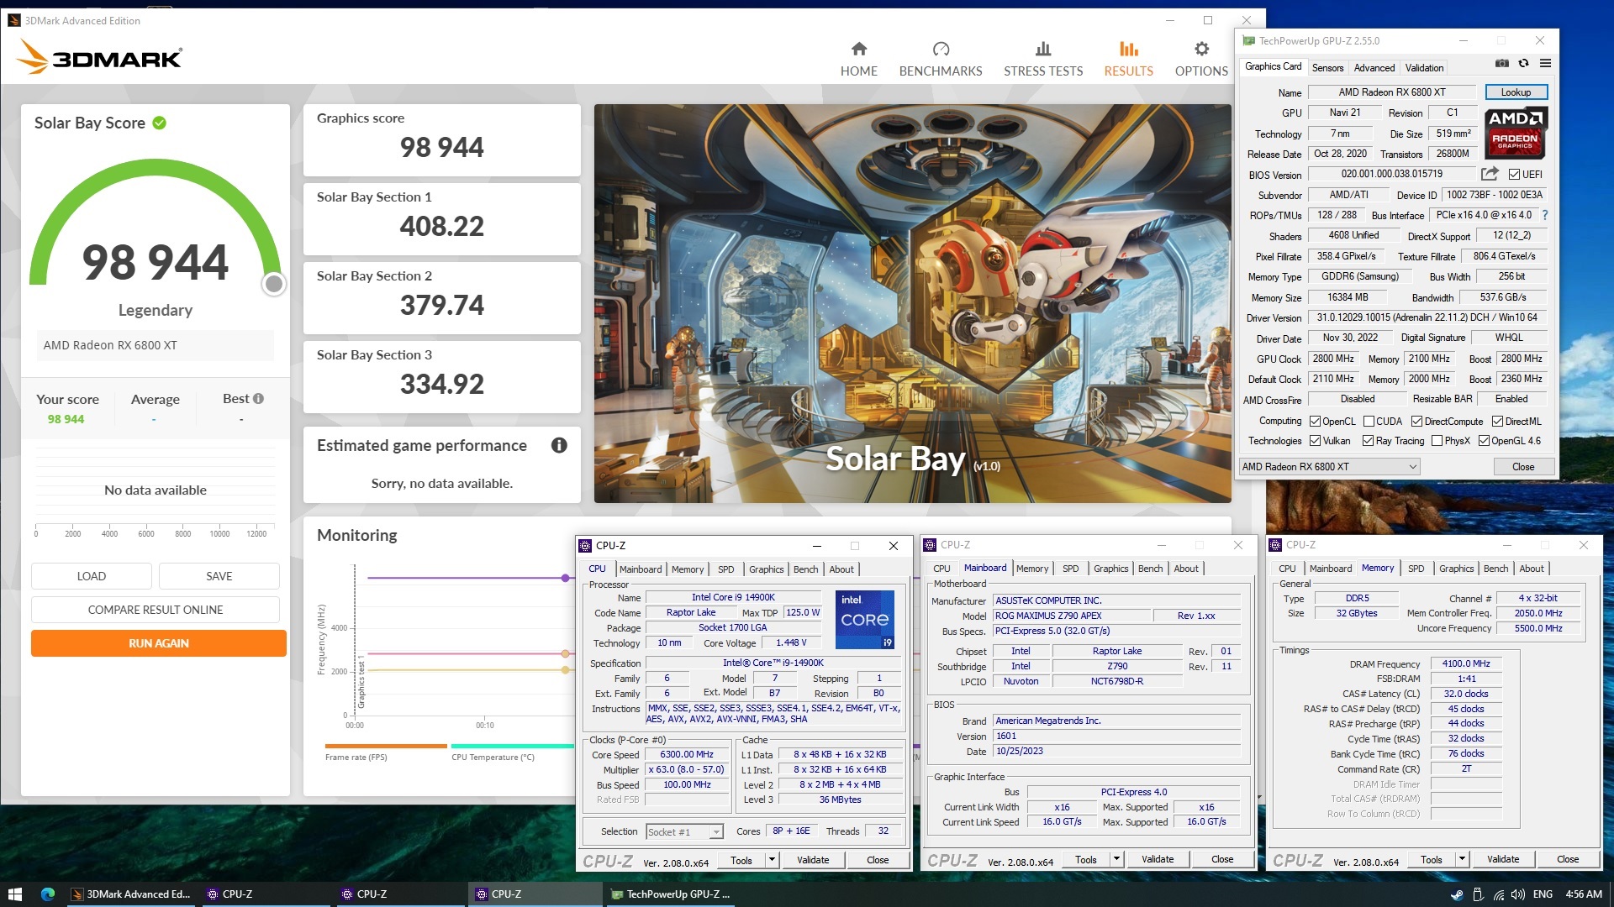Image resolution: width=1614 pixels, height=907 pixels.
Task: Open SPD tab in the Mainboard CPU-Z window
Action: pyautogui.click(x=1070, y=569)
